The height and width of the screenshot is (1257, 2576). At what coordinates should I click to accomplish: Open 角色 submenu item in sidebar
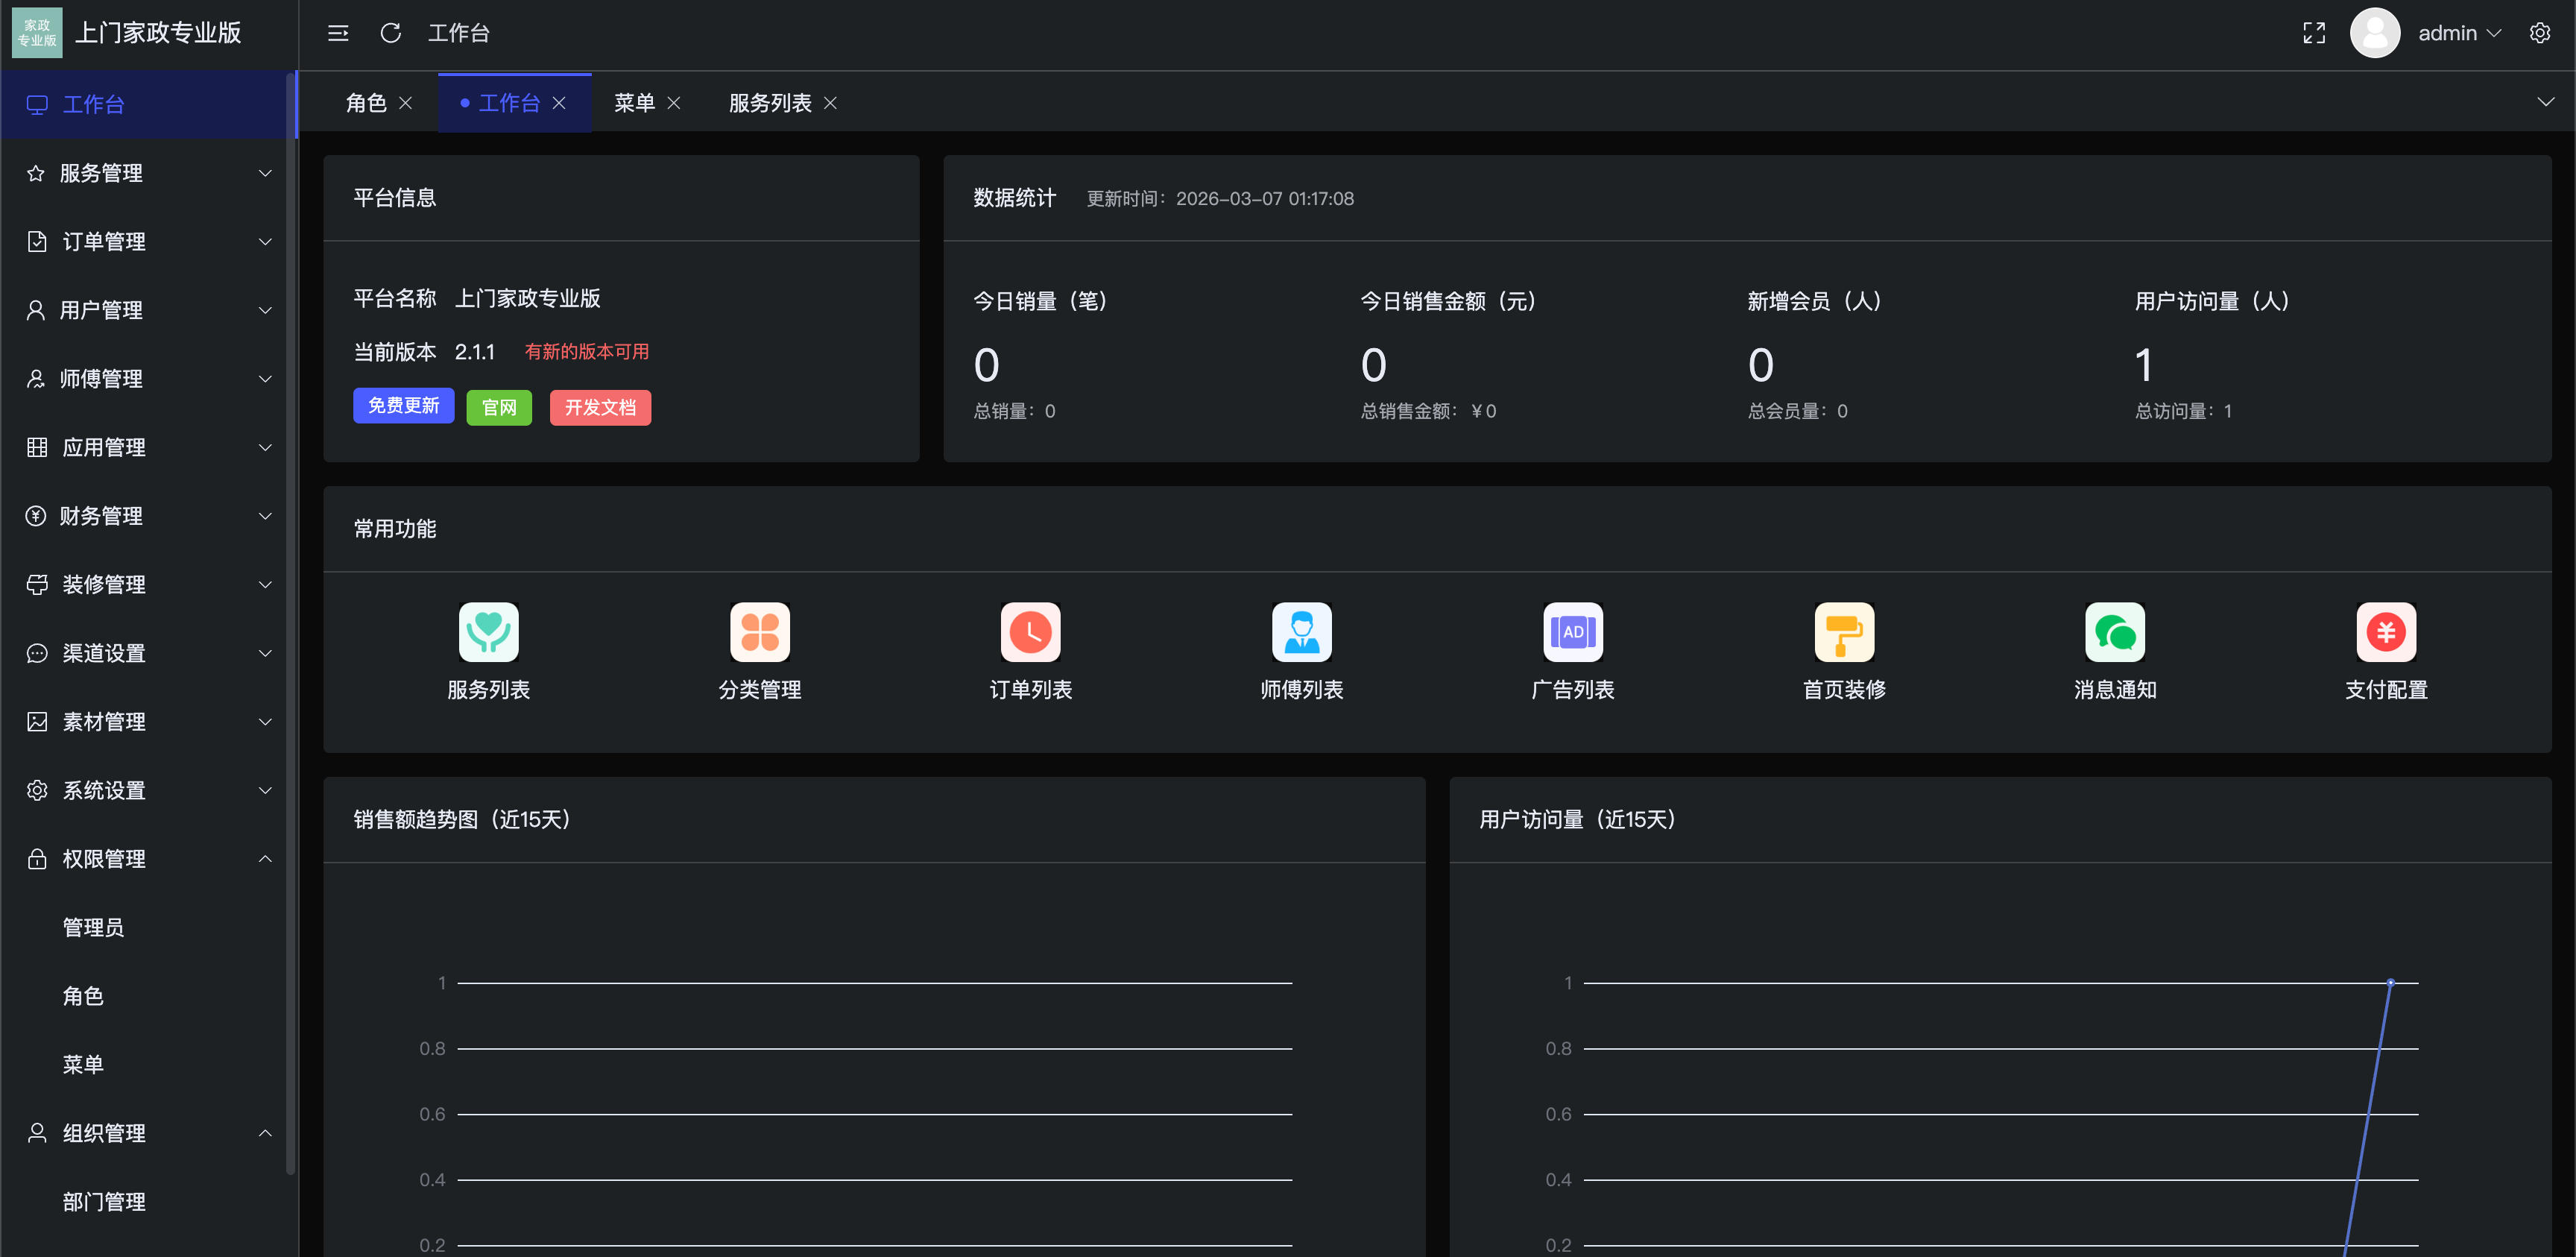coord(148,996)
